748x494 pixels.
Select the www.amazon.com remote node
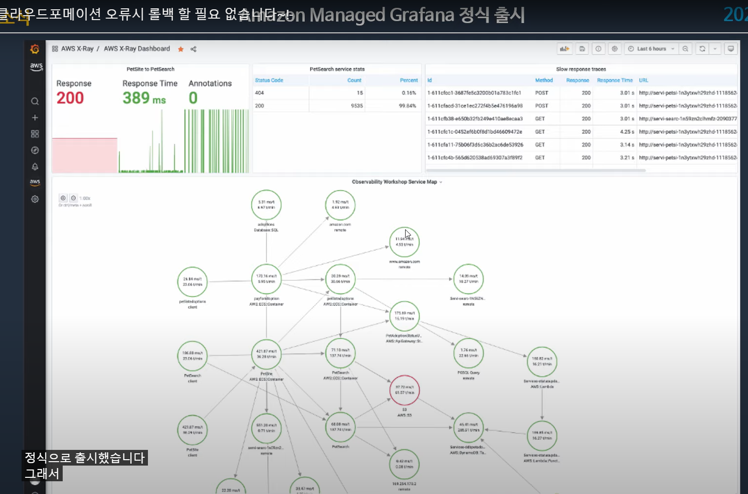(404, 242)
